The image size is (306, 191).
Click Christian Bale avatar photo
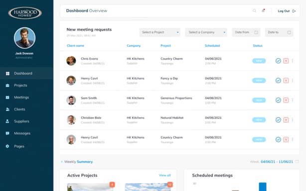[71, 120]
